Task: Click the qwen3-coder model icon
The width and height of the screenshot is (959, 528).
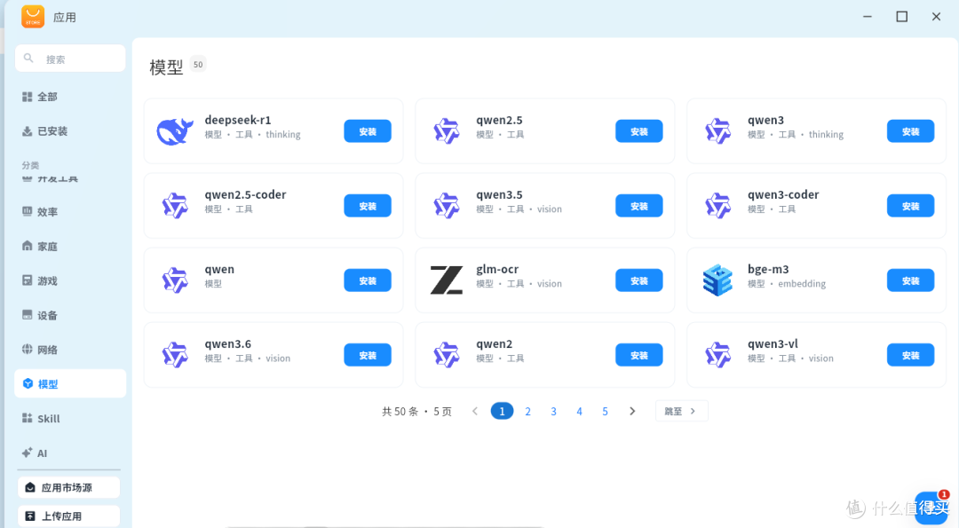Action: pos(718,206)
